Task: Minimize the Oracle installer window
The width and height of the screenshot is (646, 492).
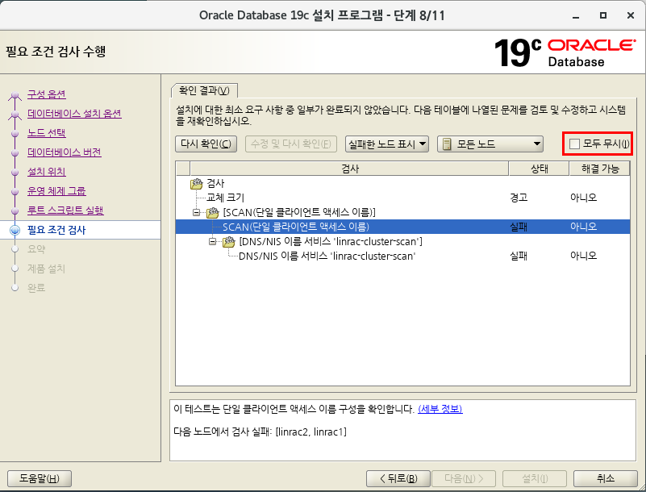Action: tap(576, 16)
